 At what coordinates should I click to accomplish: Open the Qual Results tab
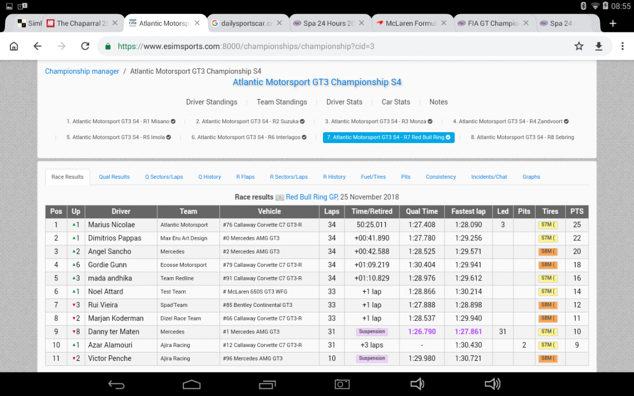click(114, 177)
